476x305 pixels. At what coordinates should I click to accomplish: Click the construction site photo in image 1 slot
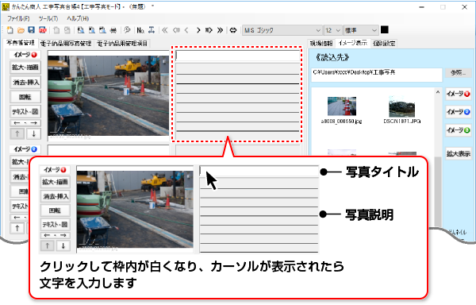[x=109, y=95]
